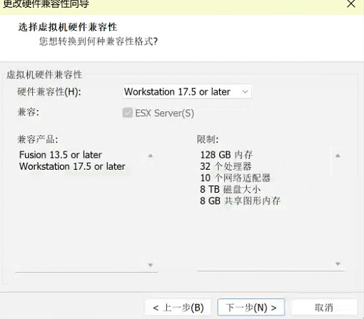This screenshot has width=364, height=319.
Task: Click the ESX Server(S) label text
Action: 165,113
